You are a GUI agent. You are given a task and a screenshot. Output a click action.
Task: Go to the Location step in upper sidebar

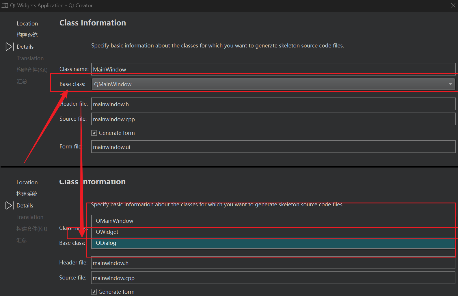[x=27, y=23]
